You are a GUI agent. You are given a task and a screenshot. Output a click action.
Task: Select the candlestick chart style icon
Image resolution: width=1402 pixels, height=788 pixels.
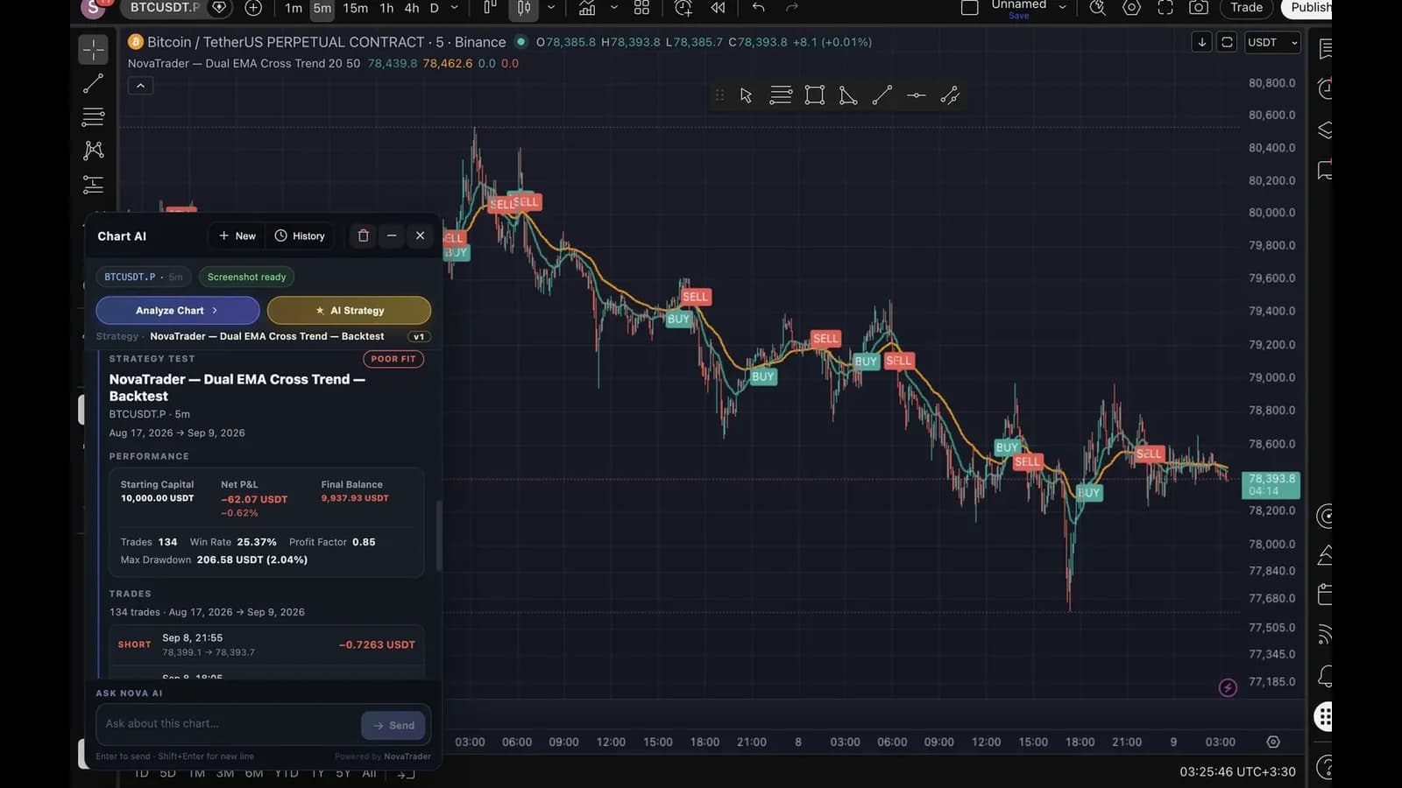tap(523, 8)
